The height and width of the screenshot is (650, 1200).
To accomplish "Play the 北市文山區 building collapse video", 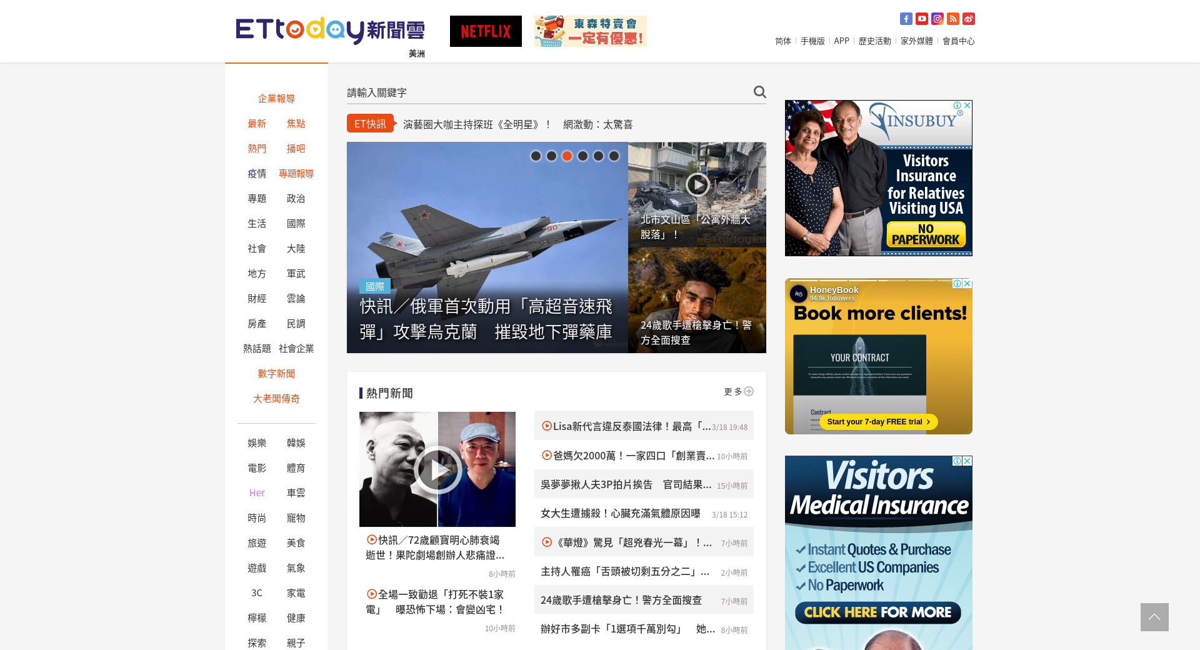I will click(697, 184).
